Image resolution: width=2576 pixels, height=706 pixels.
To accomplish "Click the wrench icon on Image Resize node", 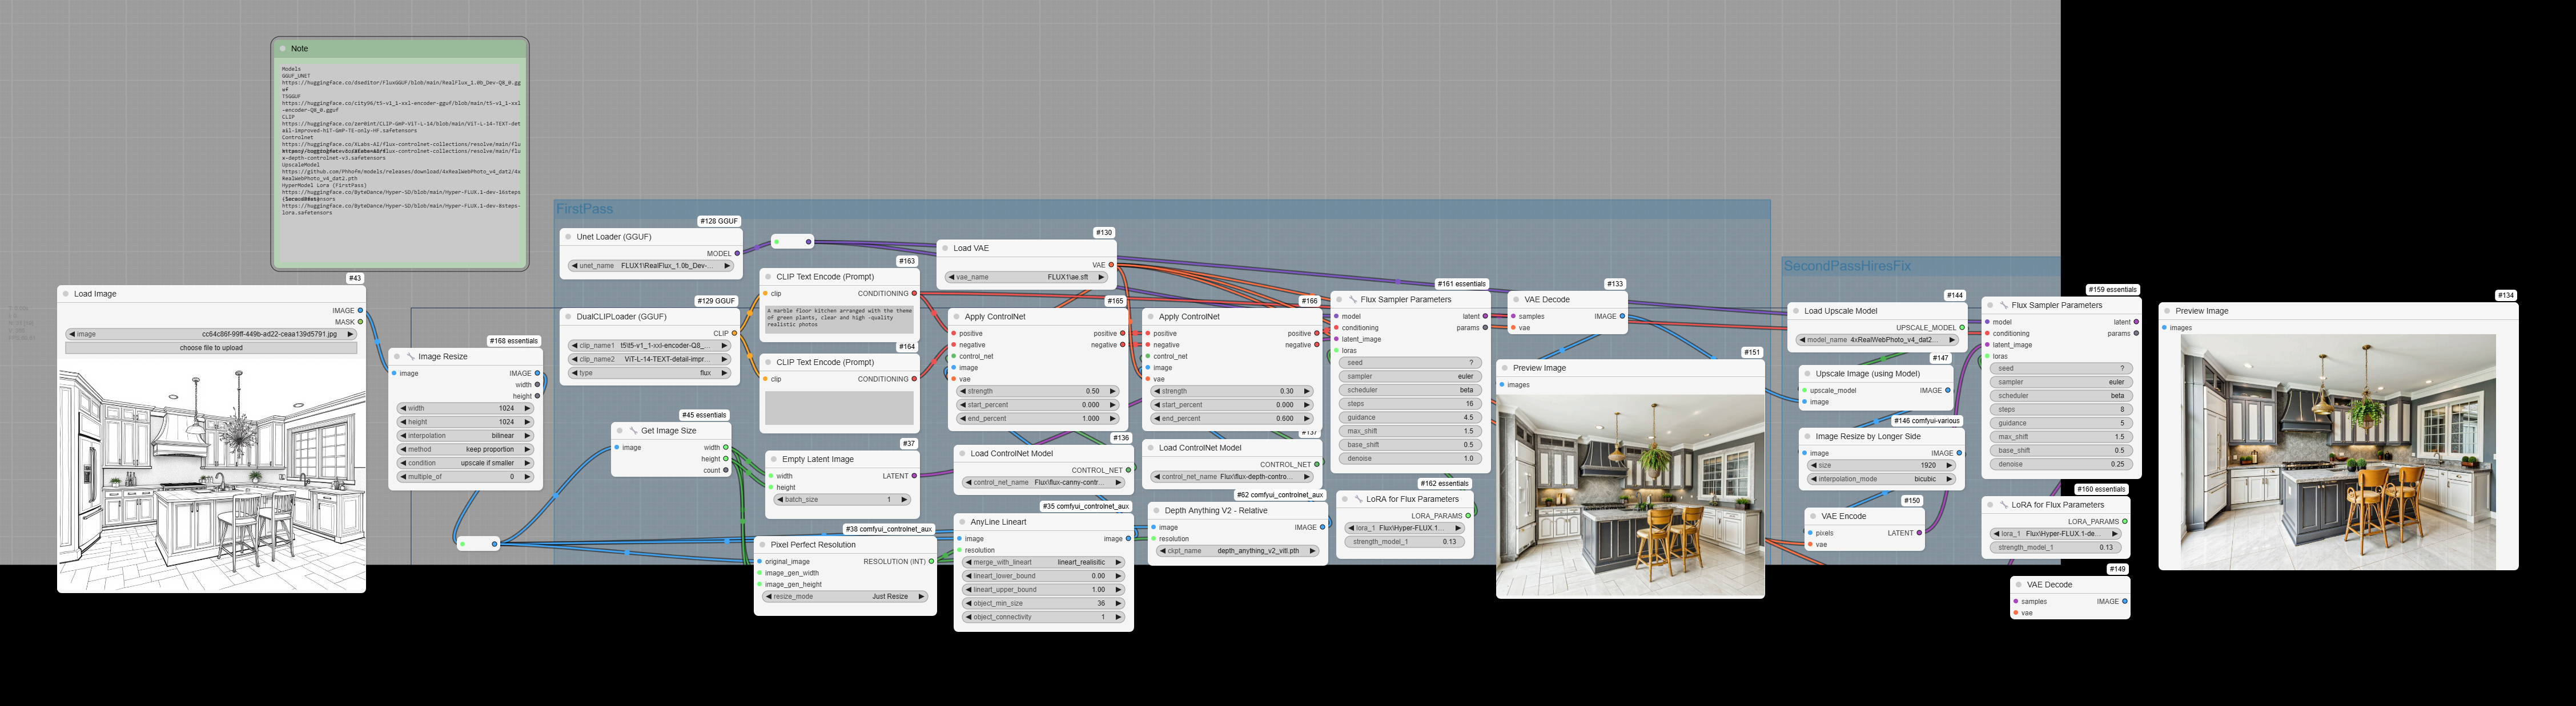I will click(410, 356).
